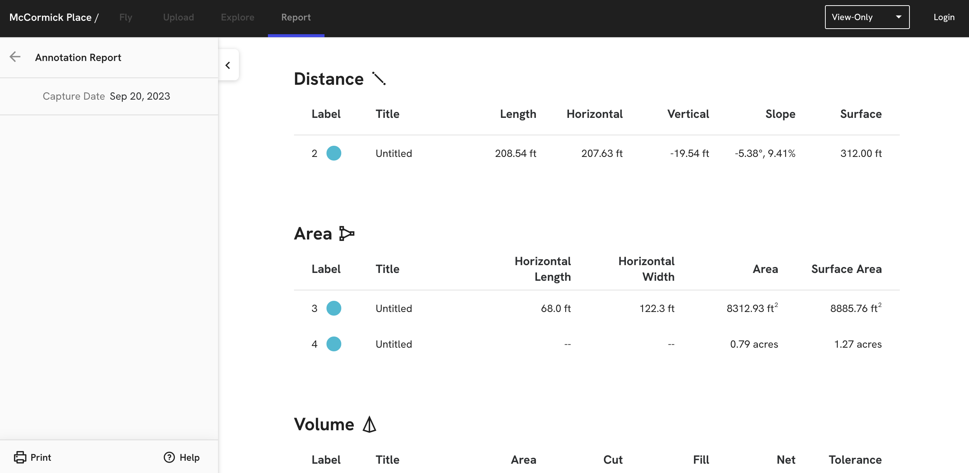Click the Volume cone icon

[370, 424]
